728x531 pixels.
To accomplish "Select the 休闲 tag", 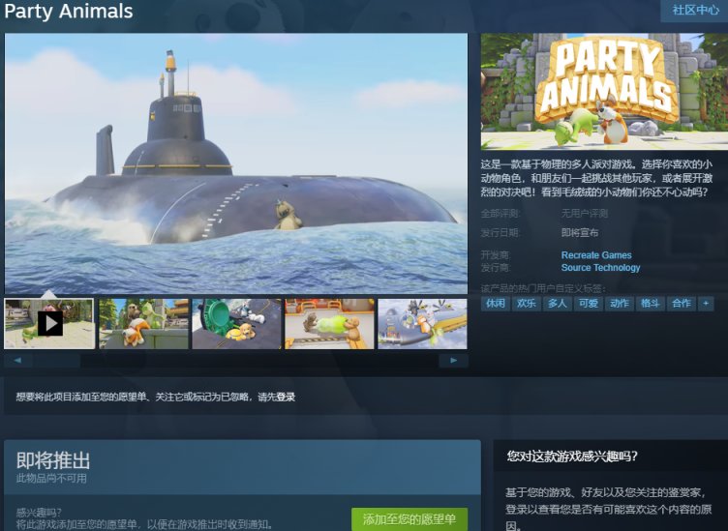I will point(496,303).
